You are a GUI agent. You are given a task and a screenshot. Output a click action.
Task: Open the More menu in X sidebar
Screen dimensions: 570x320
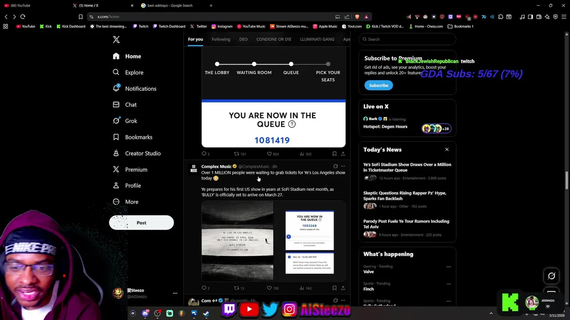126,202
